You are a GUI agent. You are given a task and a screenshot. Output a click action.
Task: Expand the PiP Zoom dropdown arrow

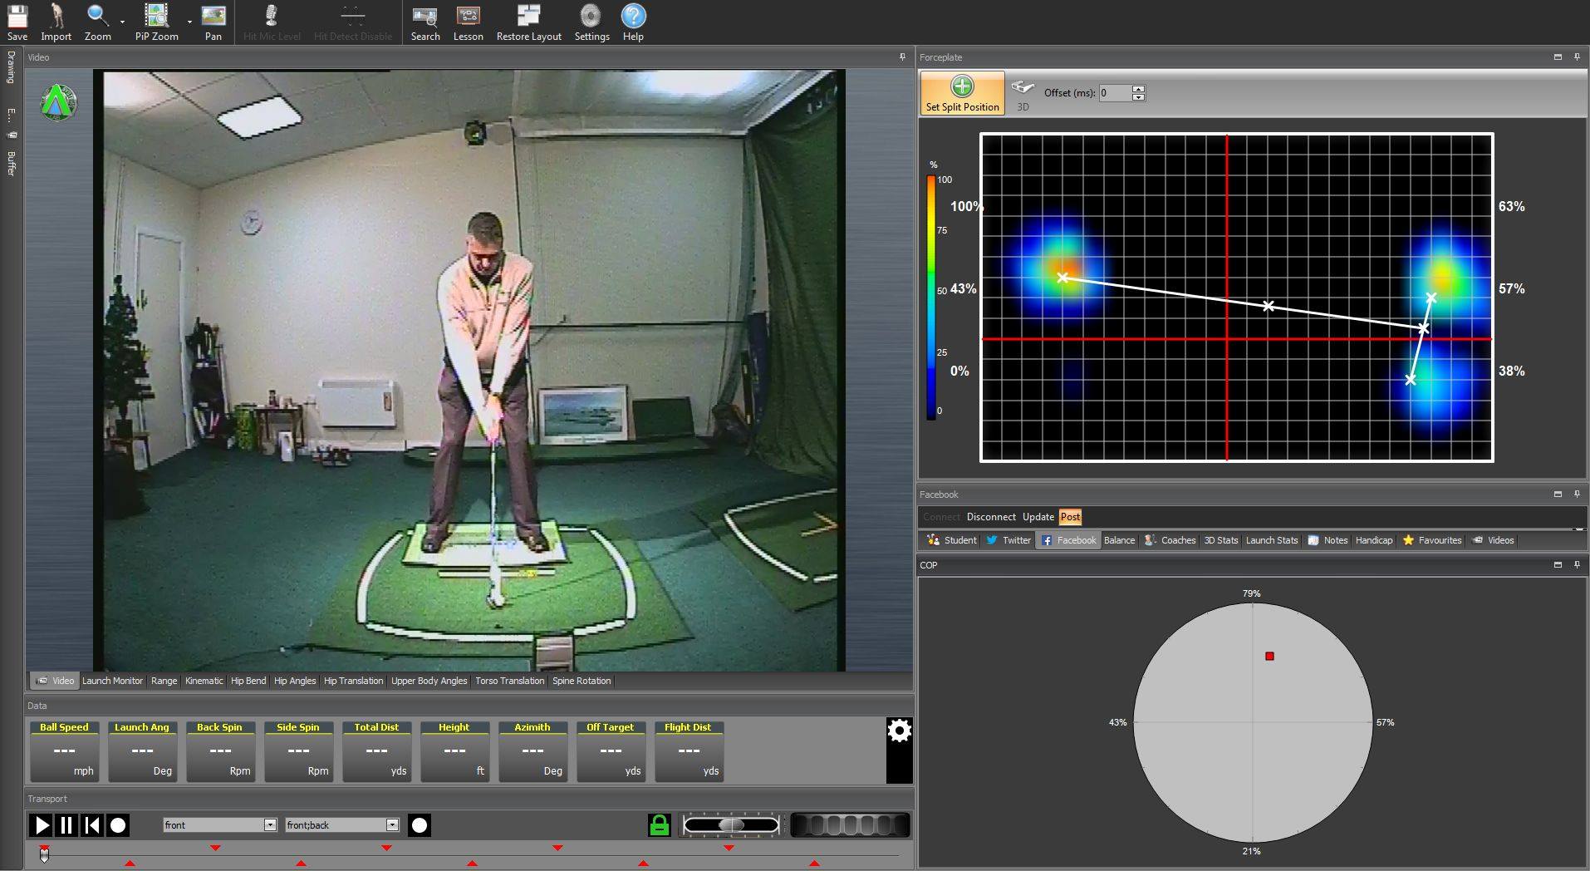point(189,22)
